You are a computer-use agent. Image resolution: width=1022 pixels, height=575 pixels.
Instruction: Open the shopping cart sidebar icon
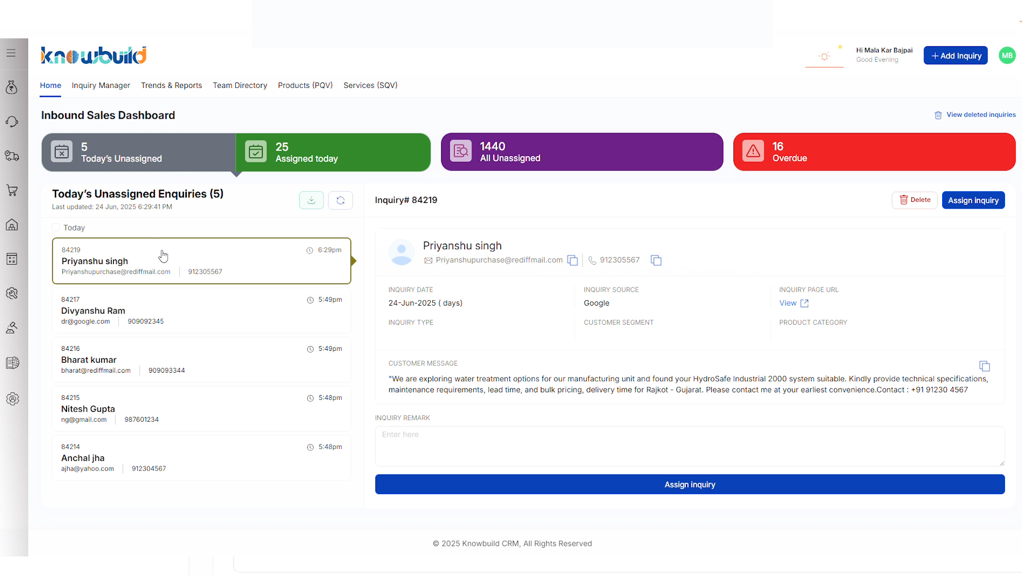click(x=12, y=191)
